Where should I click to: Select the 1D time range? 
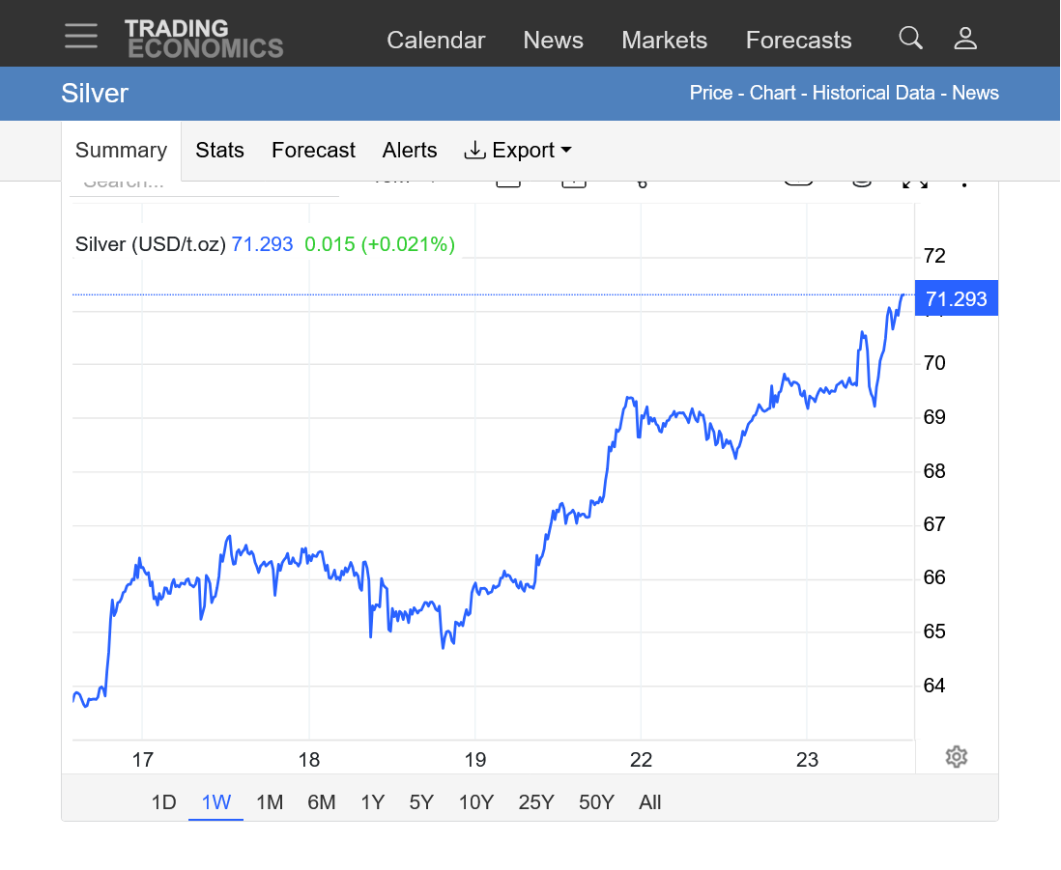163,802
